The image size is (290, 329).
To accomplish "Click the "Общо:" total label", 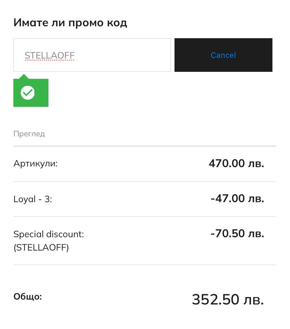I will point(28,297).
